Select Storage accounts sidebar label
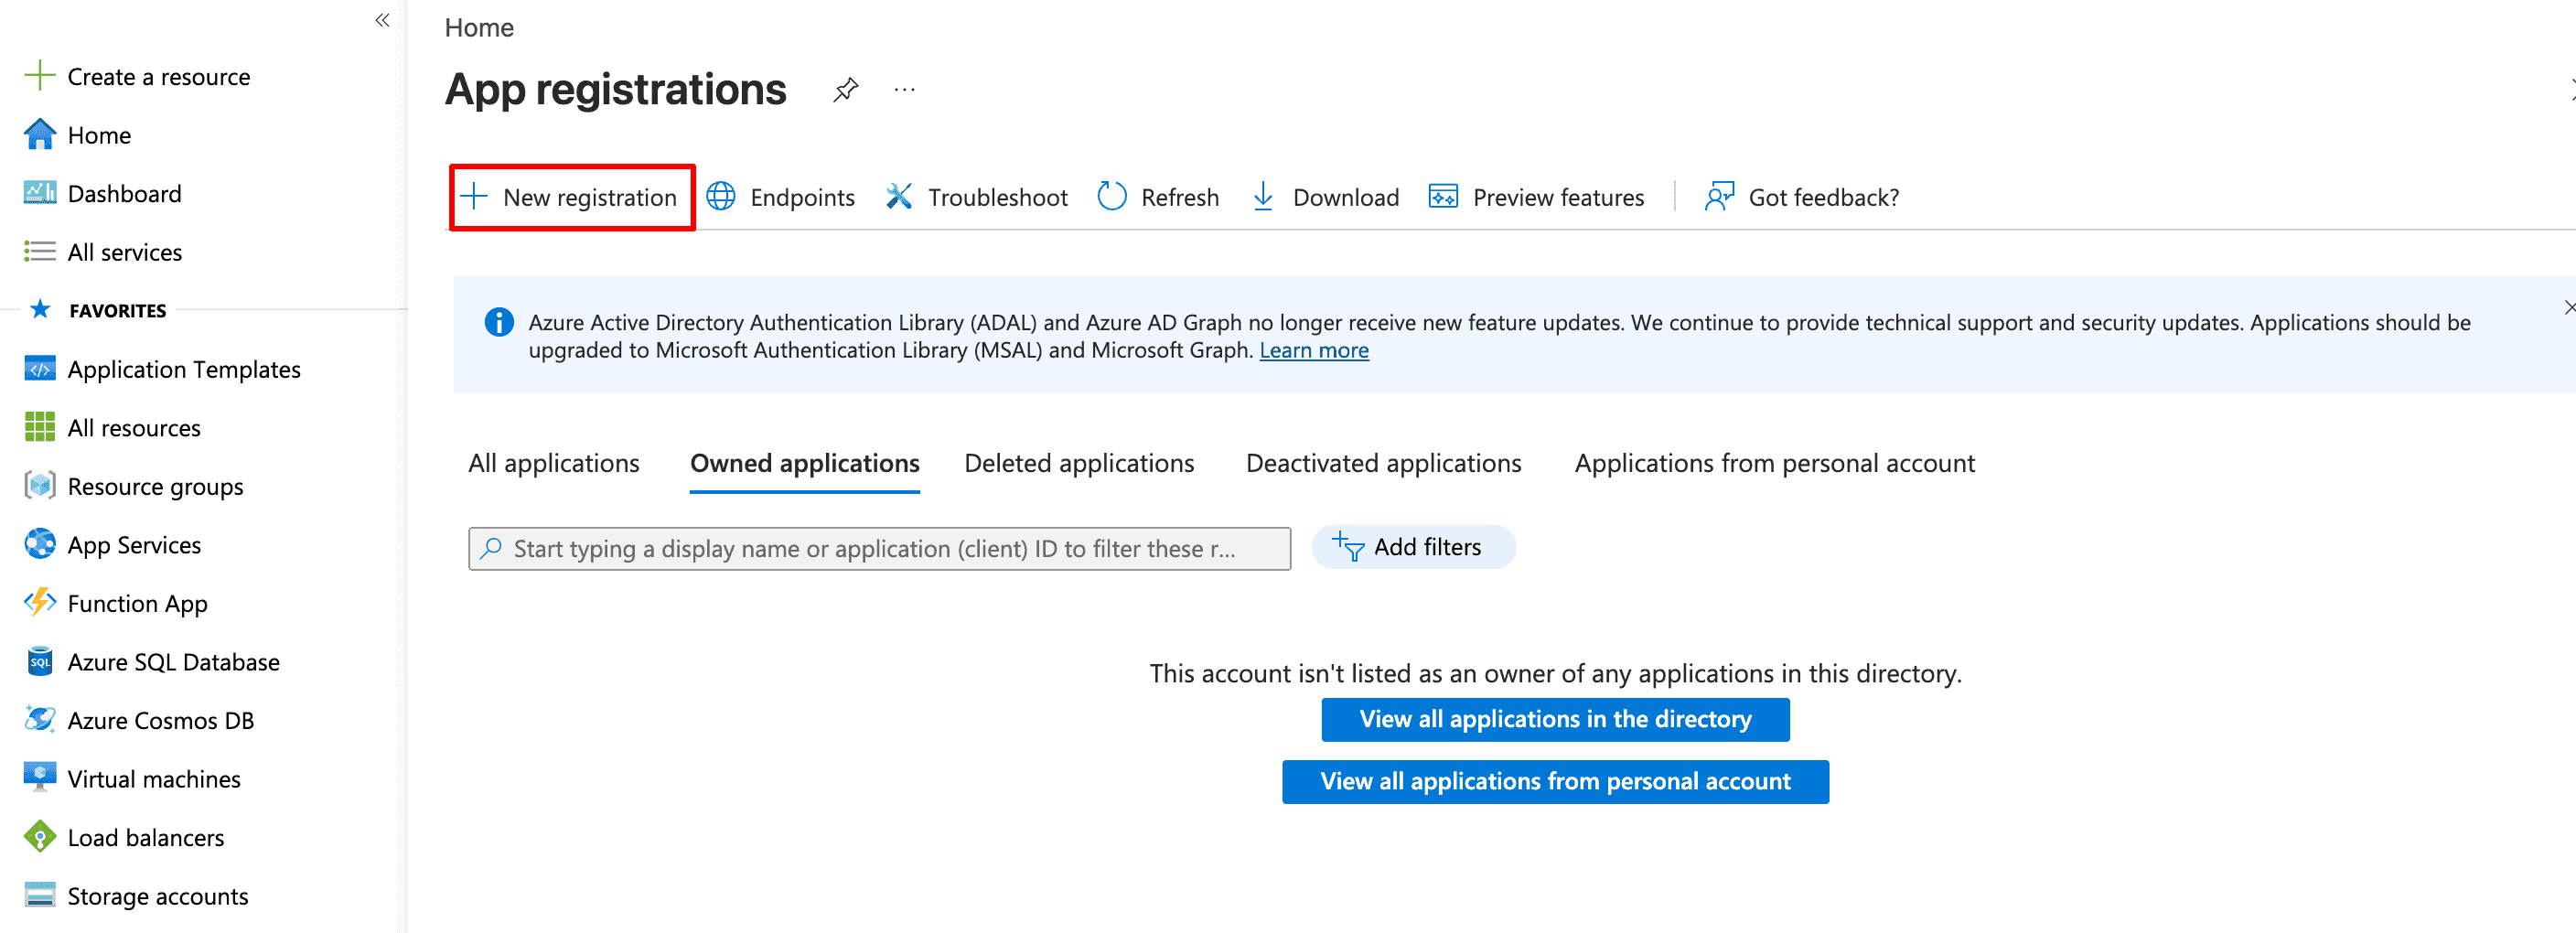The height and width of the screenshot is (933, 2576). click(158, 896)
